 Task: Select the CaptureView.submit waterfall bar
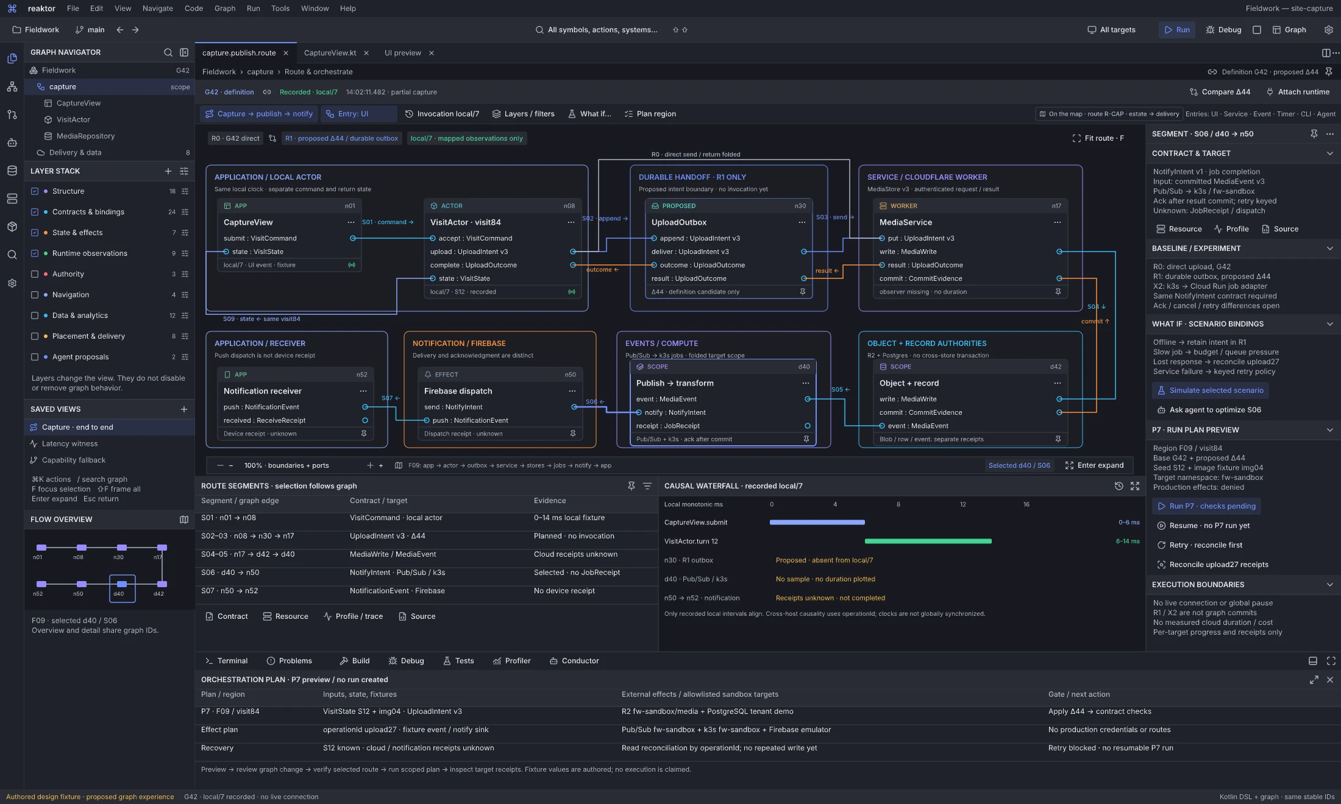[817, 523]
